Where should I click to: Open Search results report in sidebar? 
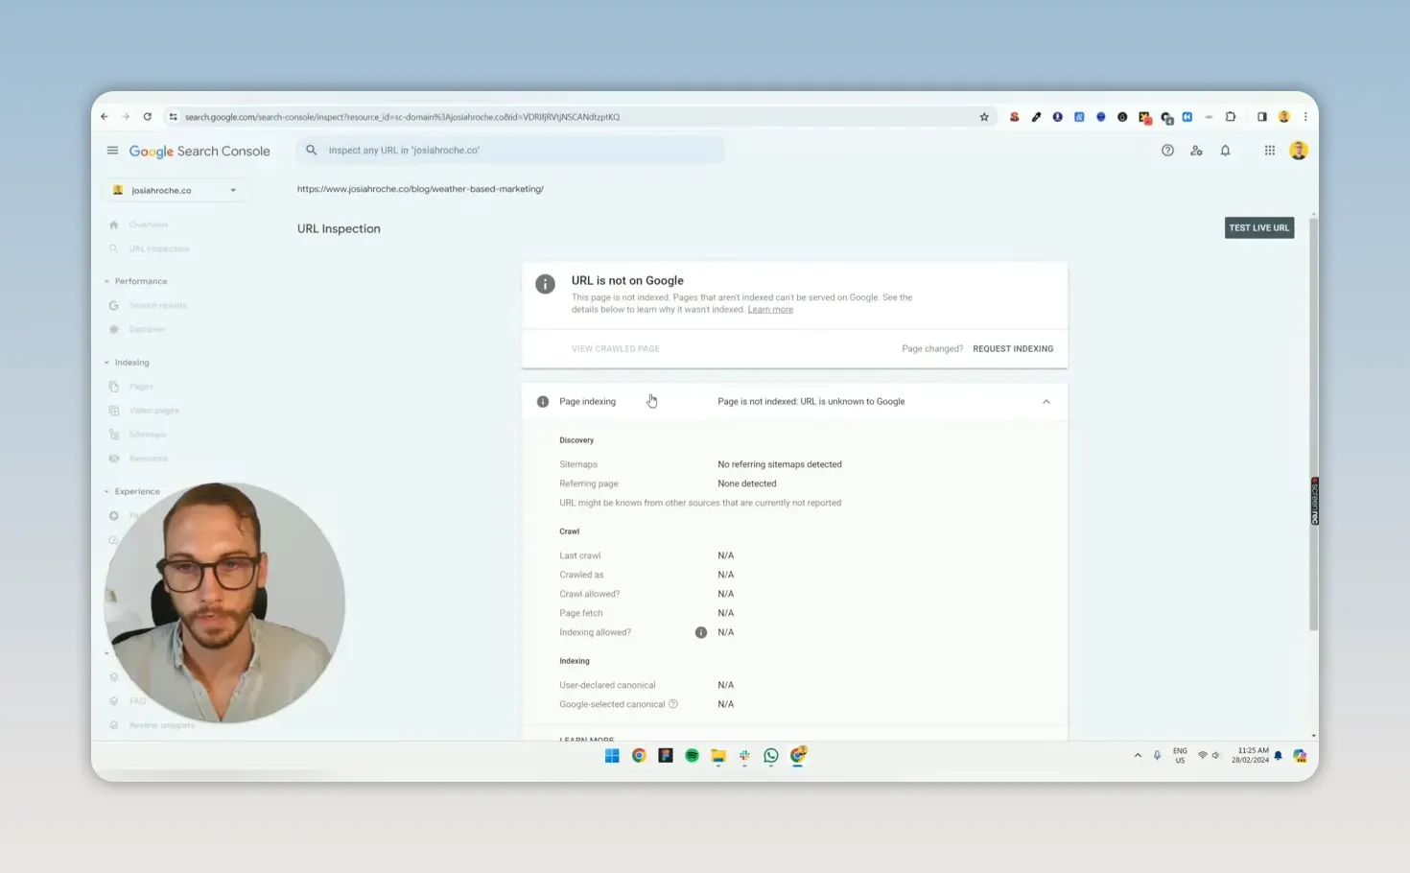[x=157, y=305]
